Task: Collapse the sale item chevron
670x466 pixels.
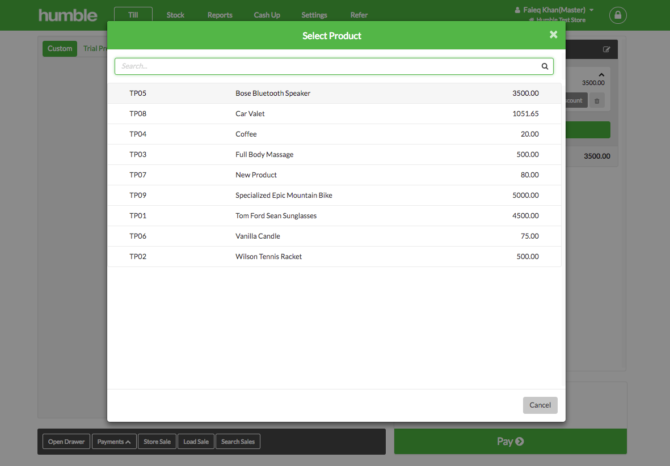Action: pyautogui.click(x=601, y=75)
